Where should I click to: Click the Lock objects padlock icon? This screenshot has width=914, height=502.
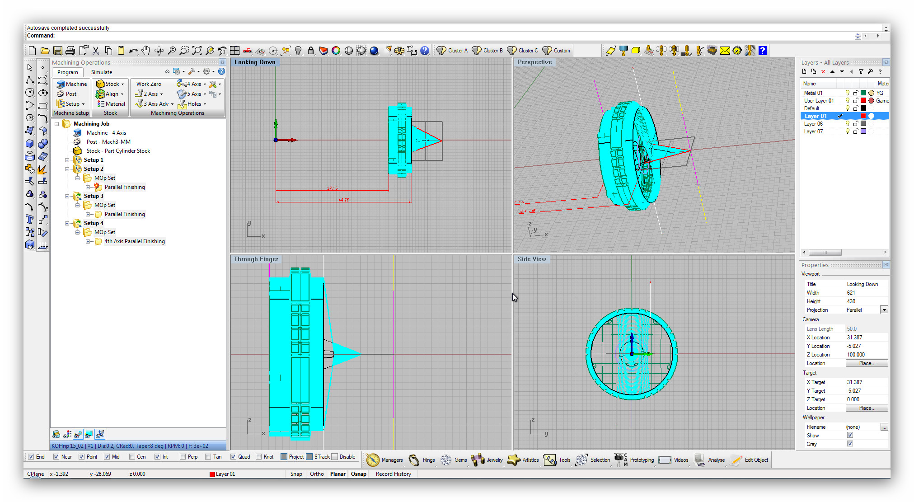[x=311, y=51]
